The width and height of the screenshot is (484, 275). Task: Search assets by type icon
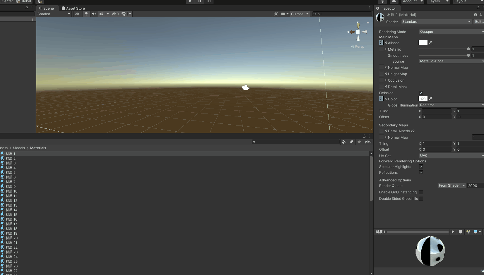[344, 142]
